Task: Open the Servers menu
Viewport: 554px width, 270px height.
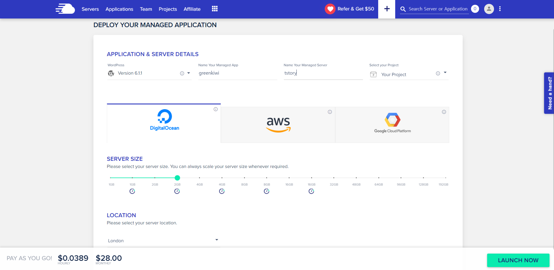Action: point(90,9)
